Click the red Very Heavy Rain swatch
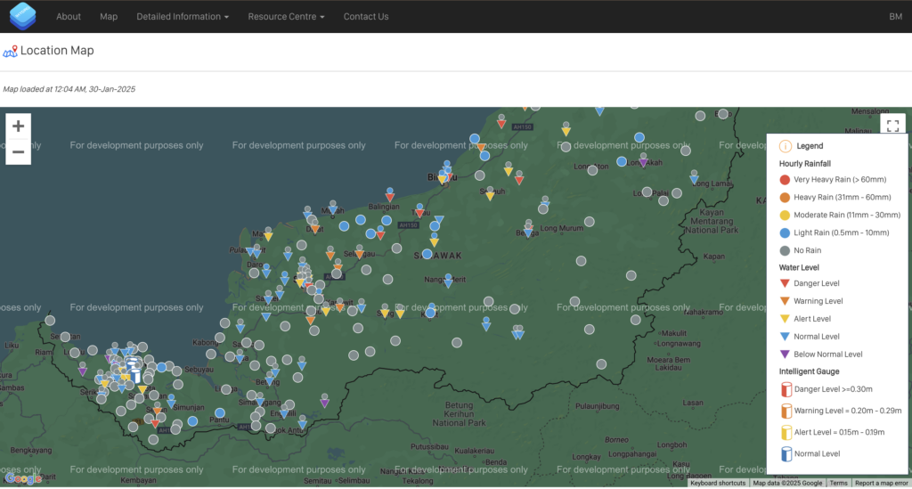The image size is (912, 489). pos(785,180)
